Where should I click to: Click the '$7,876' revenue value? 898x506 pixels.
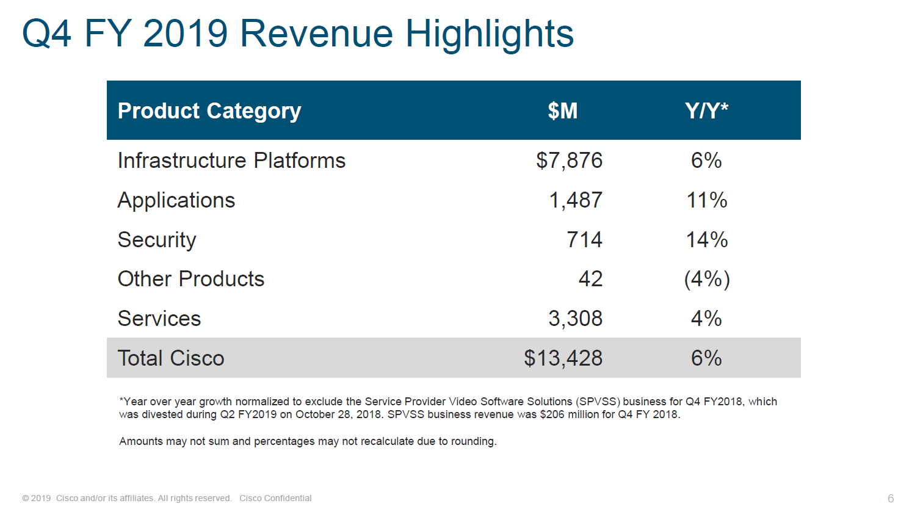tap(569, 161)
